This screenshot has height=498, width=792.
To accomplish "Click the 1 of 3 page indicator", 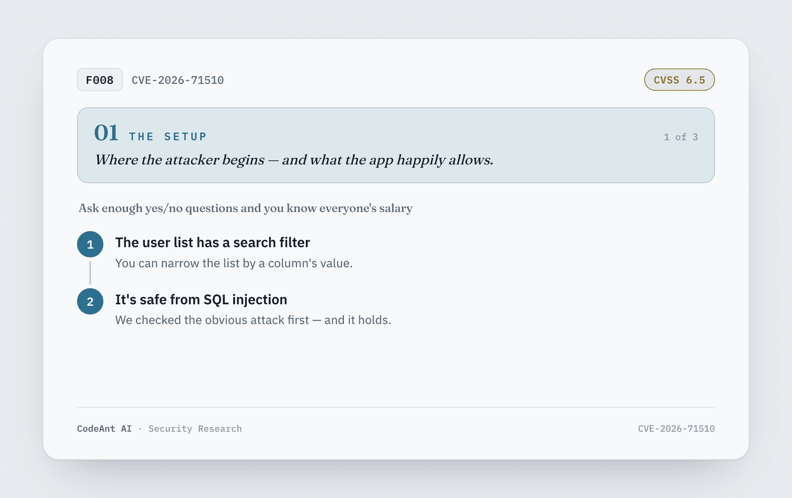I will (681, 137).
